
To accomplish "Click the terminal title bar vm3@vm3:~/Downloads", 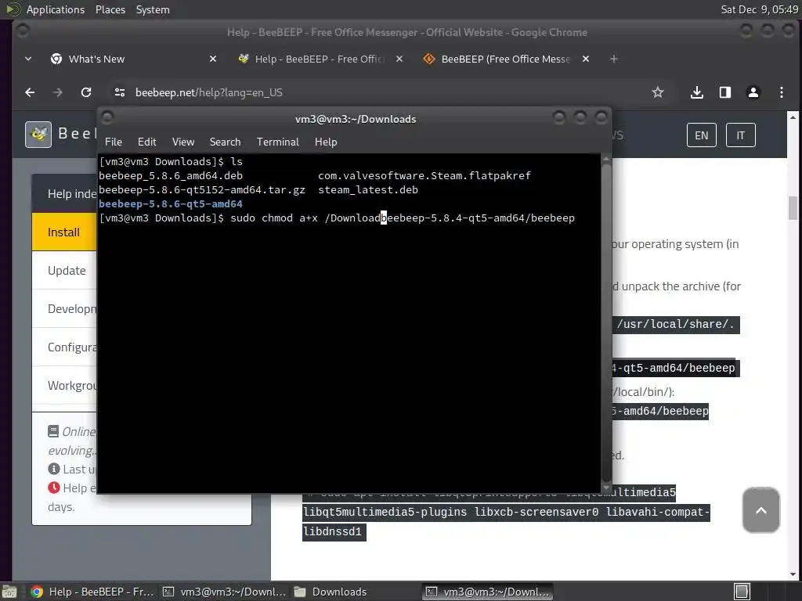I will tap(355, 119).
